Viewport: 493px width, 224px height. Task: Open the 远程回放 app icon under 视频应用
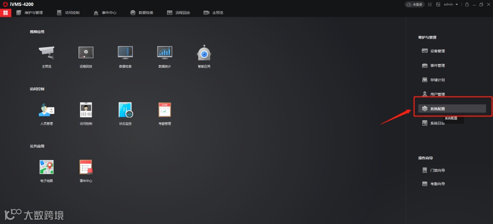(x=86, y=53)
